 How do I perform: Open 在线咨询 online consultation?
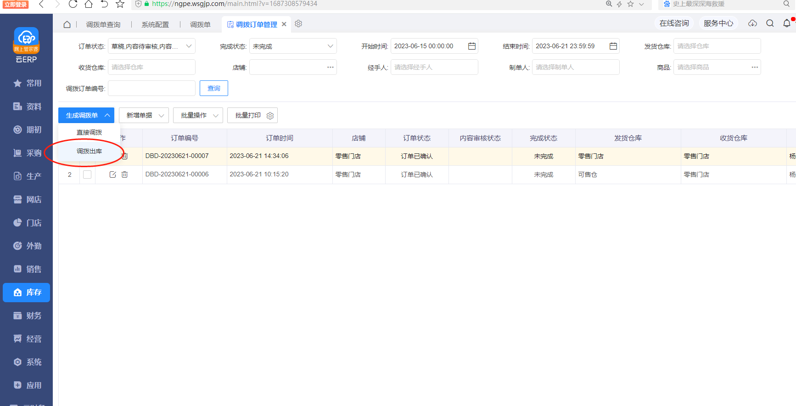click(x=674, y=23)
